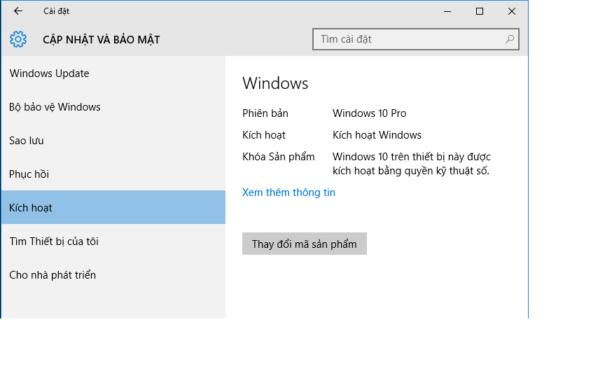605x378 pixels.
Task: Open Sao lưu settings
Action: [113, 141]
